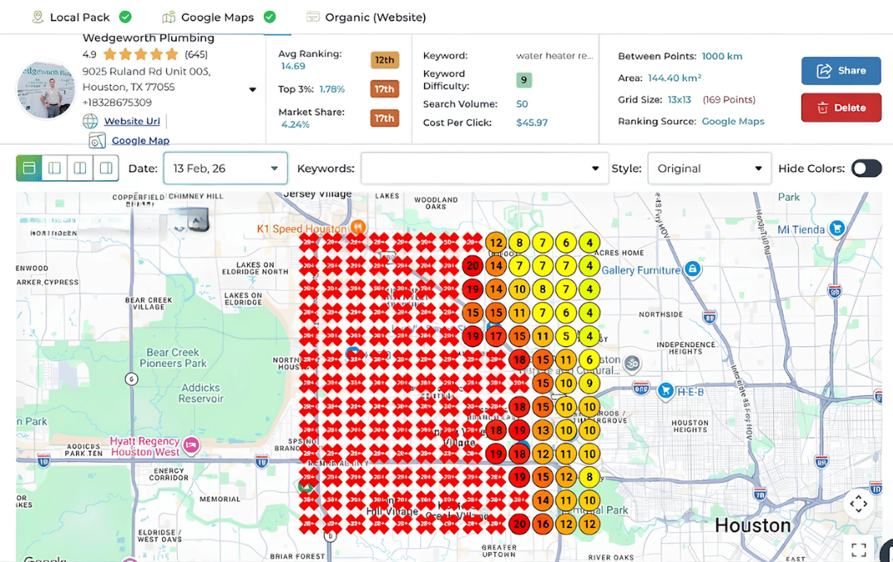Image resolution: width=893 pixels, height=562 pixels.
Task: Click the orange 12 grid point in top row
Action: [x=496, y=242]
